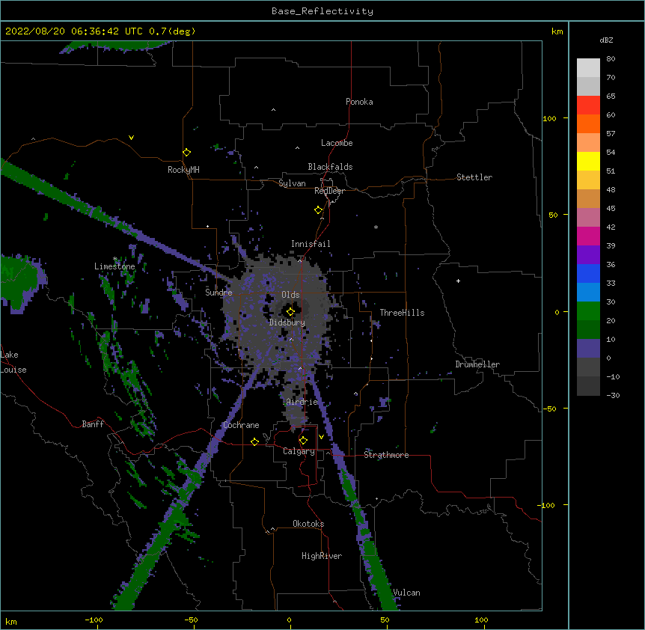This screenshot has width=645, height=630.
Task: Click the Drumheller town label
Action: [477, 364]
